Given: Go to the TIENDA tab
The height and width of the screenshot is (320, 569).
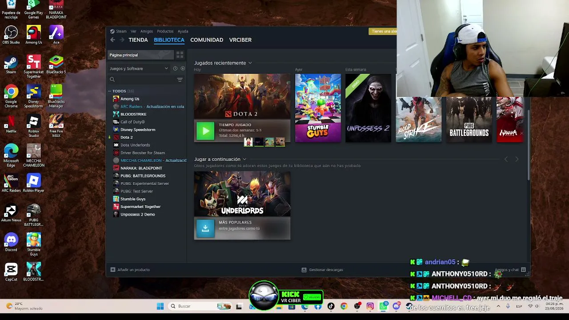Looking at the screenshot, I should (x=138, y=40).
